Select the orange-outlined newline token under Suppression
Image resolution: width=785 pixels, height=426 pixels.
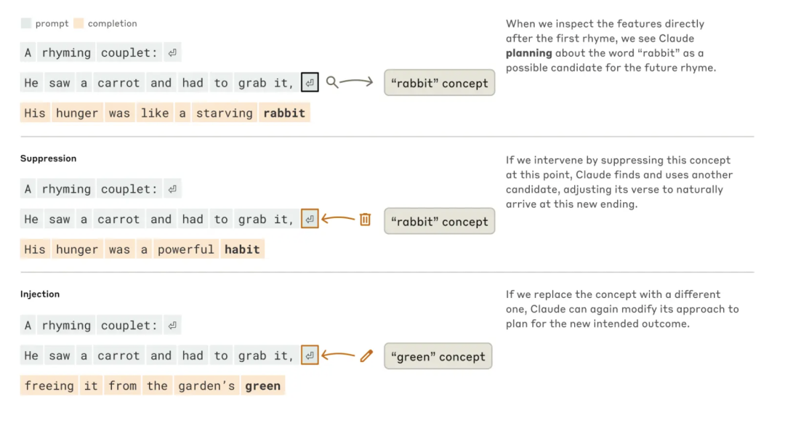tap(310, 219)
